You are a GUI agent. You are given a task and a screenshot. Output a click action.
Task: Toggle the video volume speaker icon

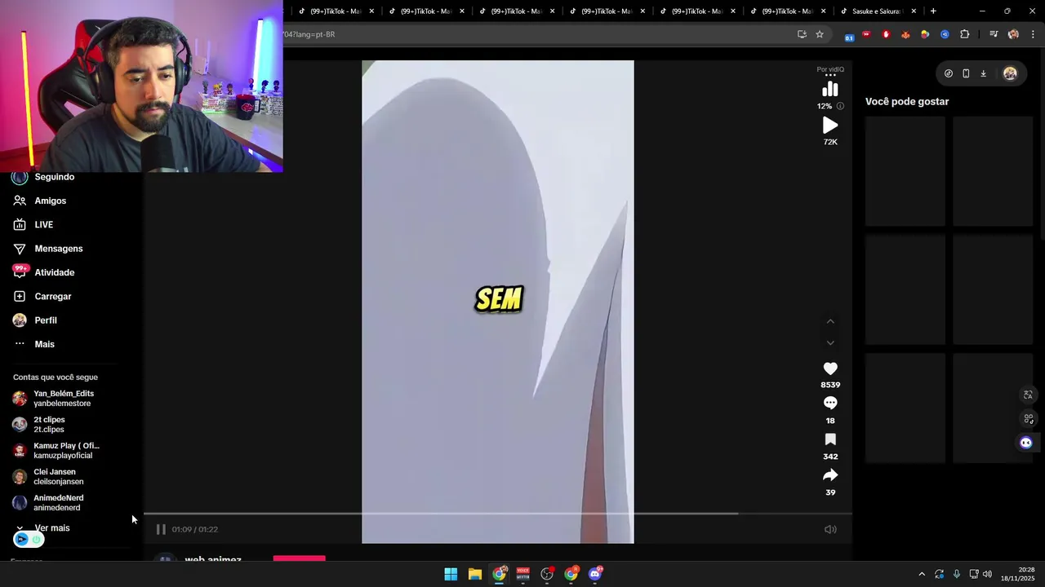click(x=830, y=529)
